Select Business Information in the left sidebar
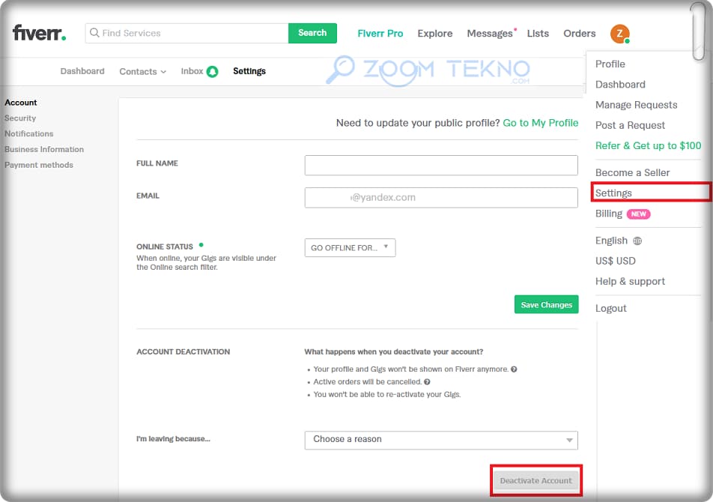Viewport: 713px width, 502px height. 44,149
